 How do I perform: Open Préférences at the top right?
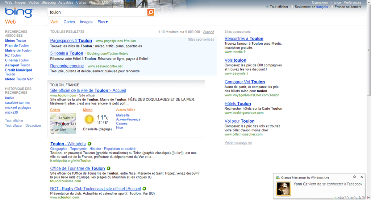click(352, 3)
